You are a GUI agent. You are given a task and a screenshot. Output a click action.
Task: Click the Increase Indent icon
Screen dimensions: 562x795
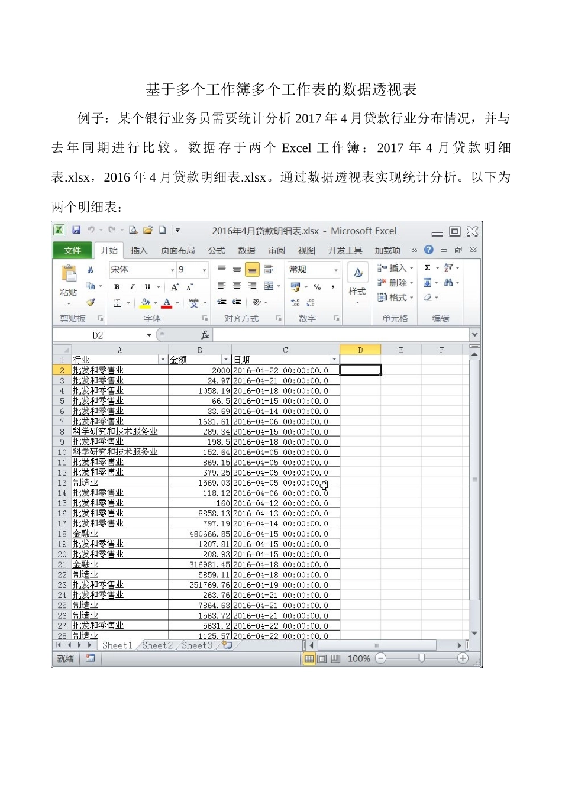click(x=237, y=302)
